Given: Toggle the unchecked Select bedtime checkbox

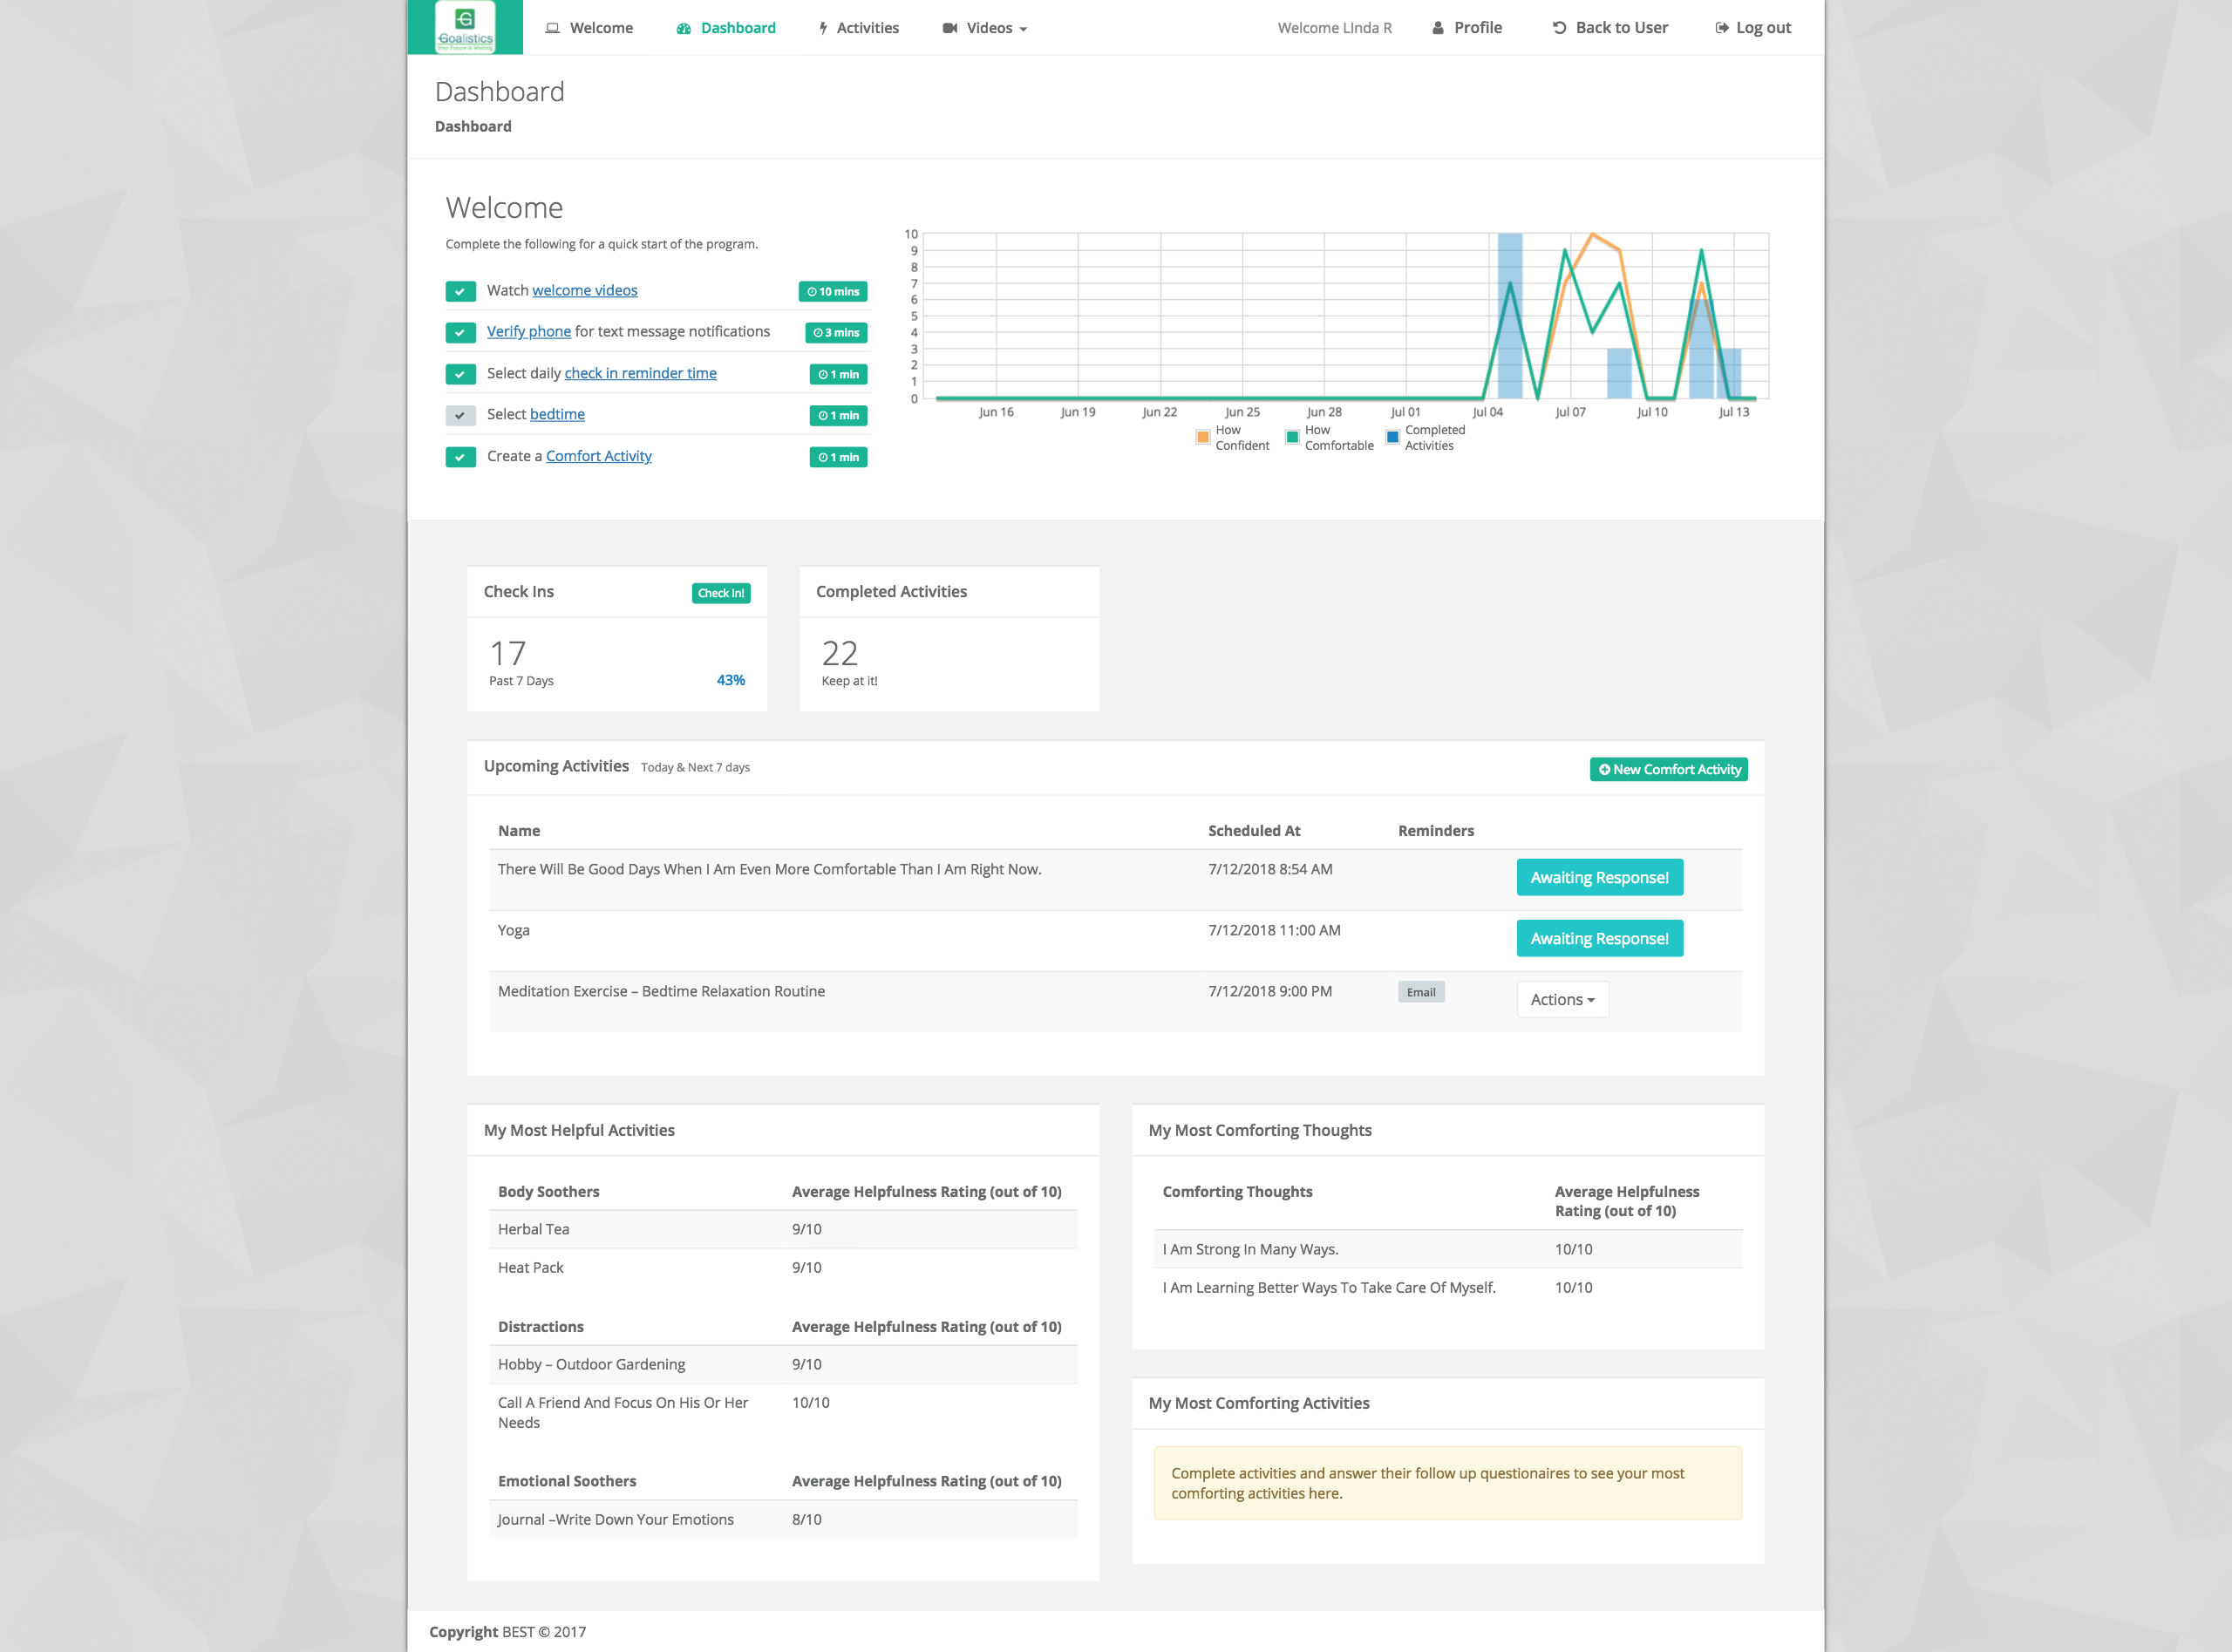Looking at the screenshot, I should [x=460, y=415].
